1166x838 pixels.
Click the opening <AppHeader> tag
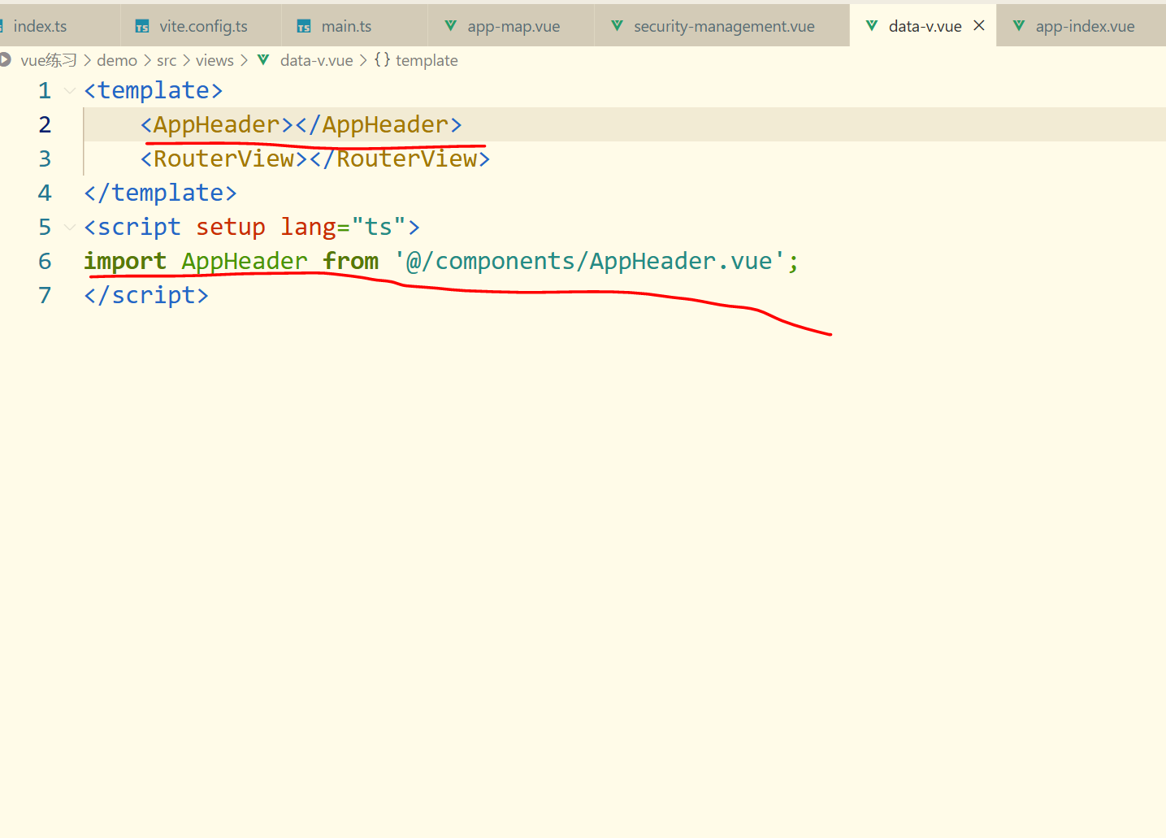click(x=217, y=124)
